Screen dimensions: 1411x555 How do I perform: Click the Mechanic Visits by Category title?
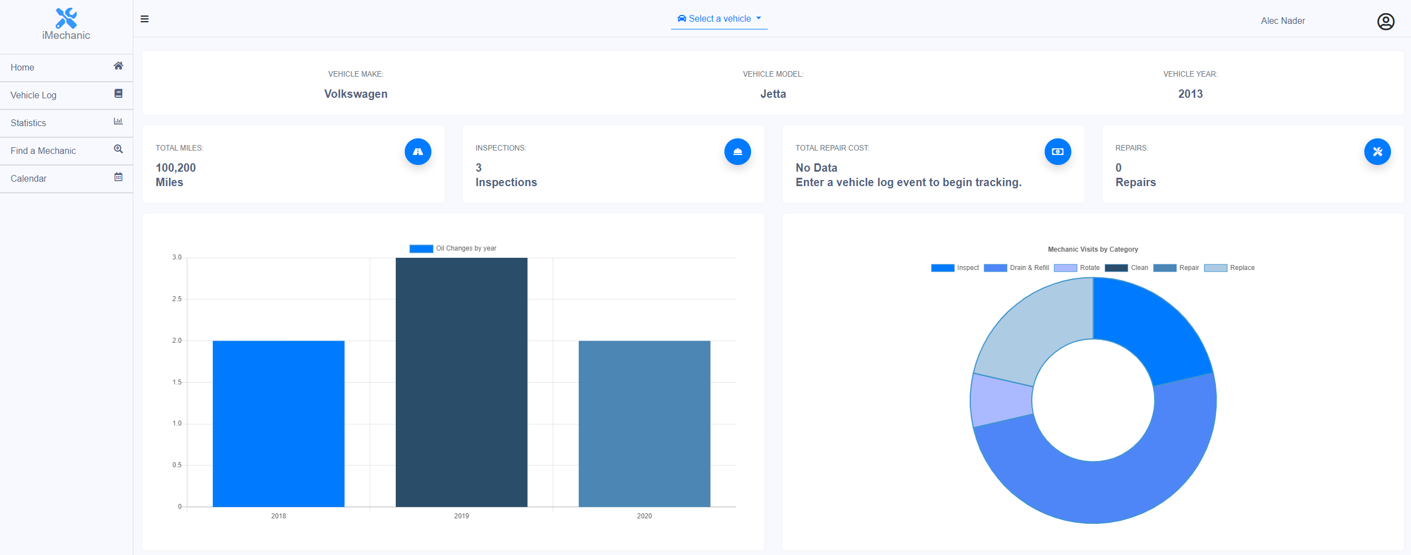tap(1093, 249)
